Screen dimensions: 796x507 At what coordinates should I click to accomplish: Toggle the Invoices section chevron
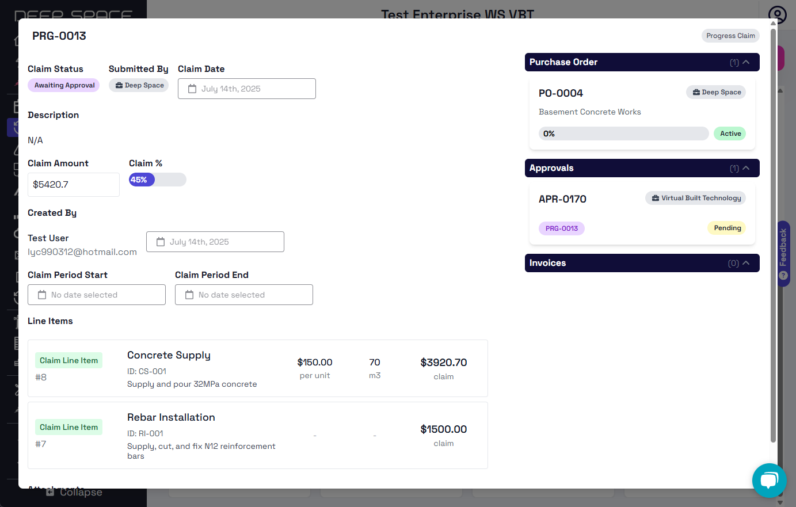(746, 263)
